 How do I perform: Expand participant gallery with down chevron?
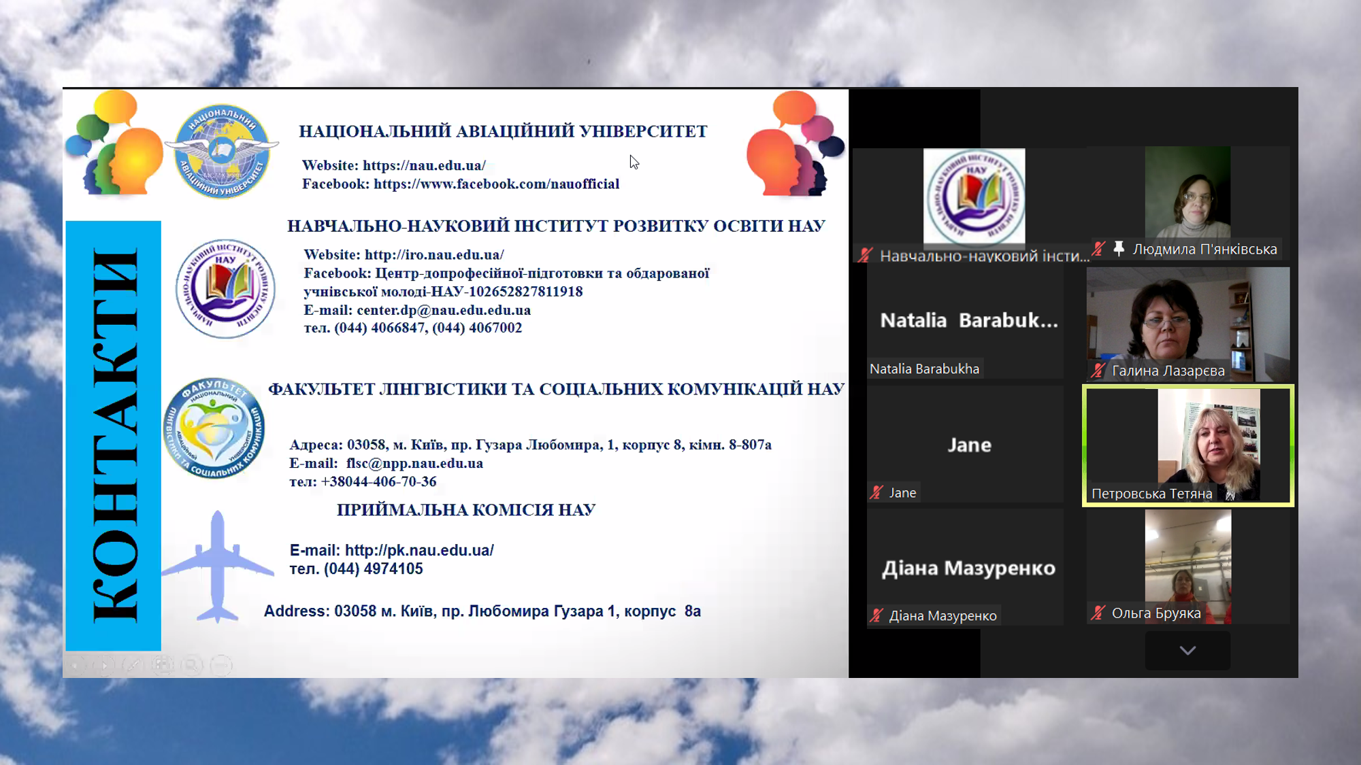[1187, 651]
